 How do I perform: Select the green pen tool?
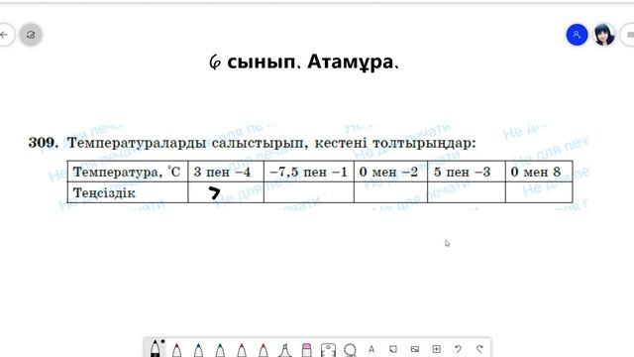point(220,350)
